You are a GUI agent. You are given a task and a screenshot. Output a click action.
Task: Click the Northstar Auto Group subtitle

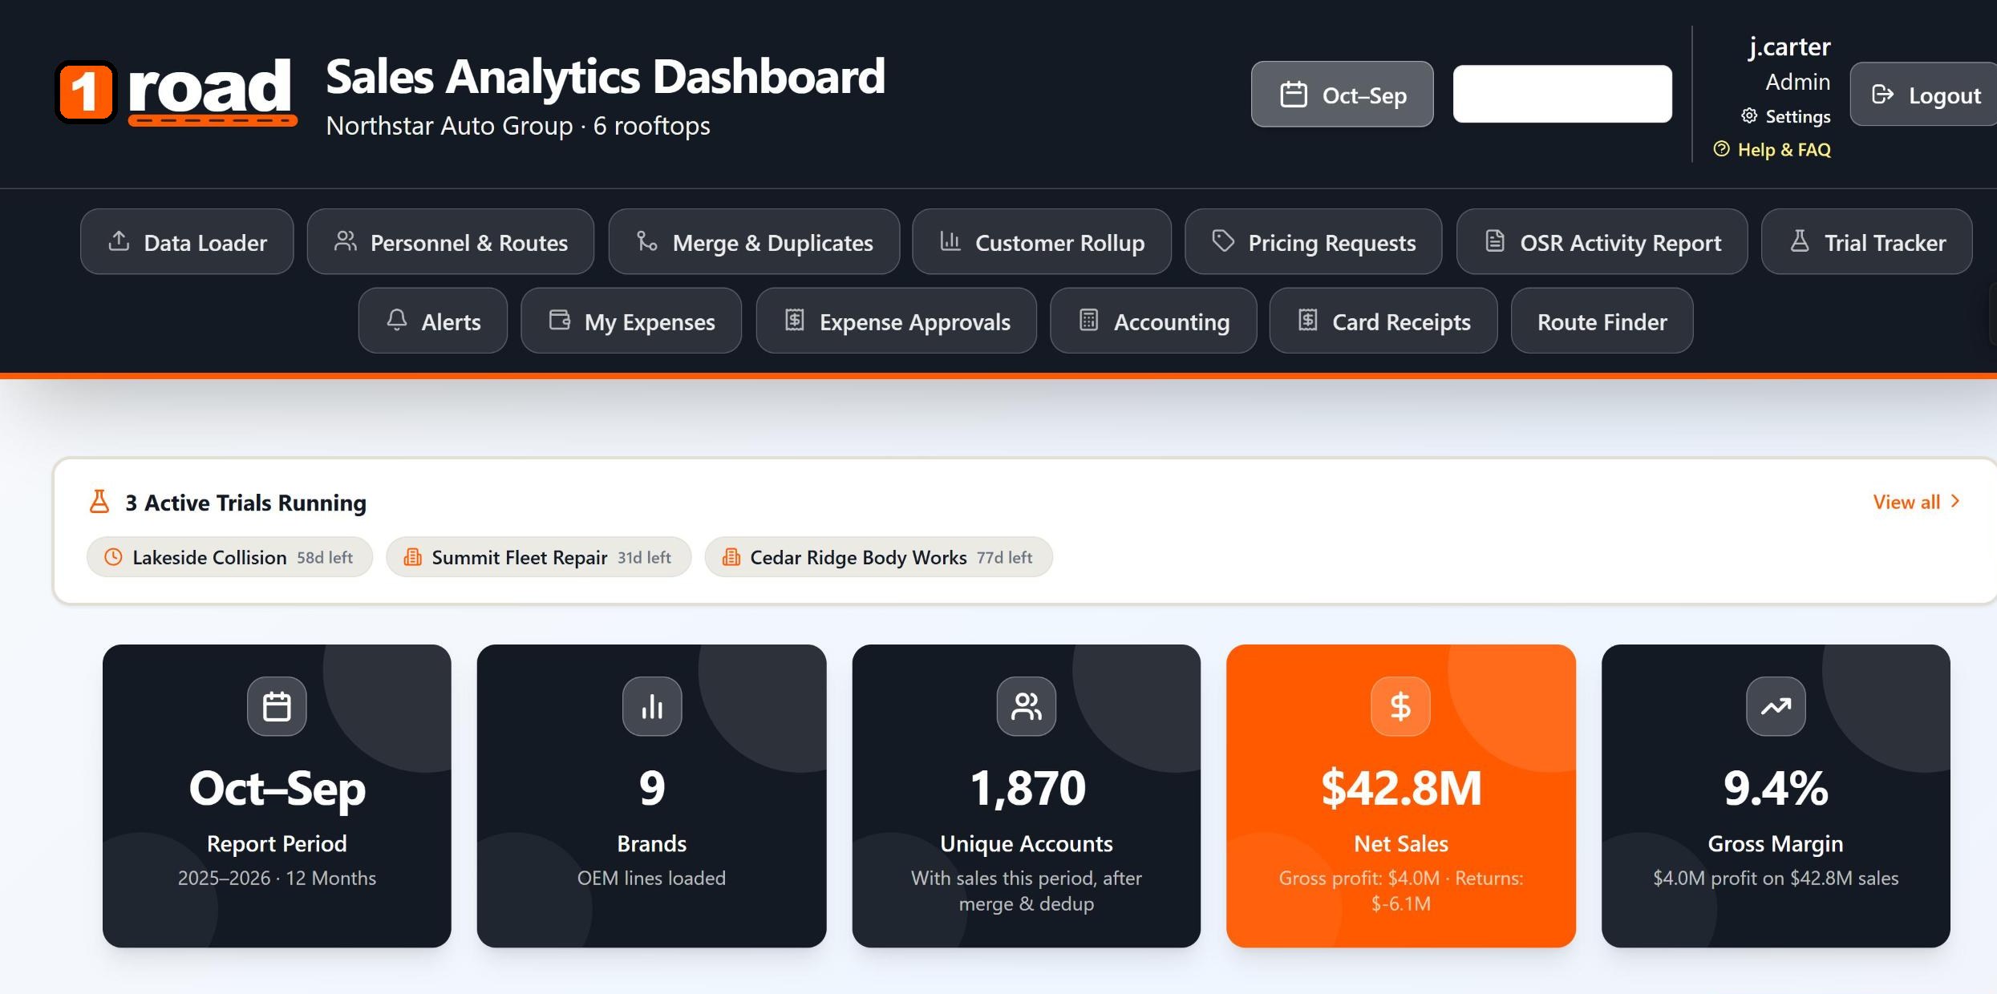tap(518, 126)
